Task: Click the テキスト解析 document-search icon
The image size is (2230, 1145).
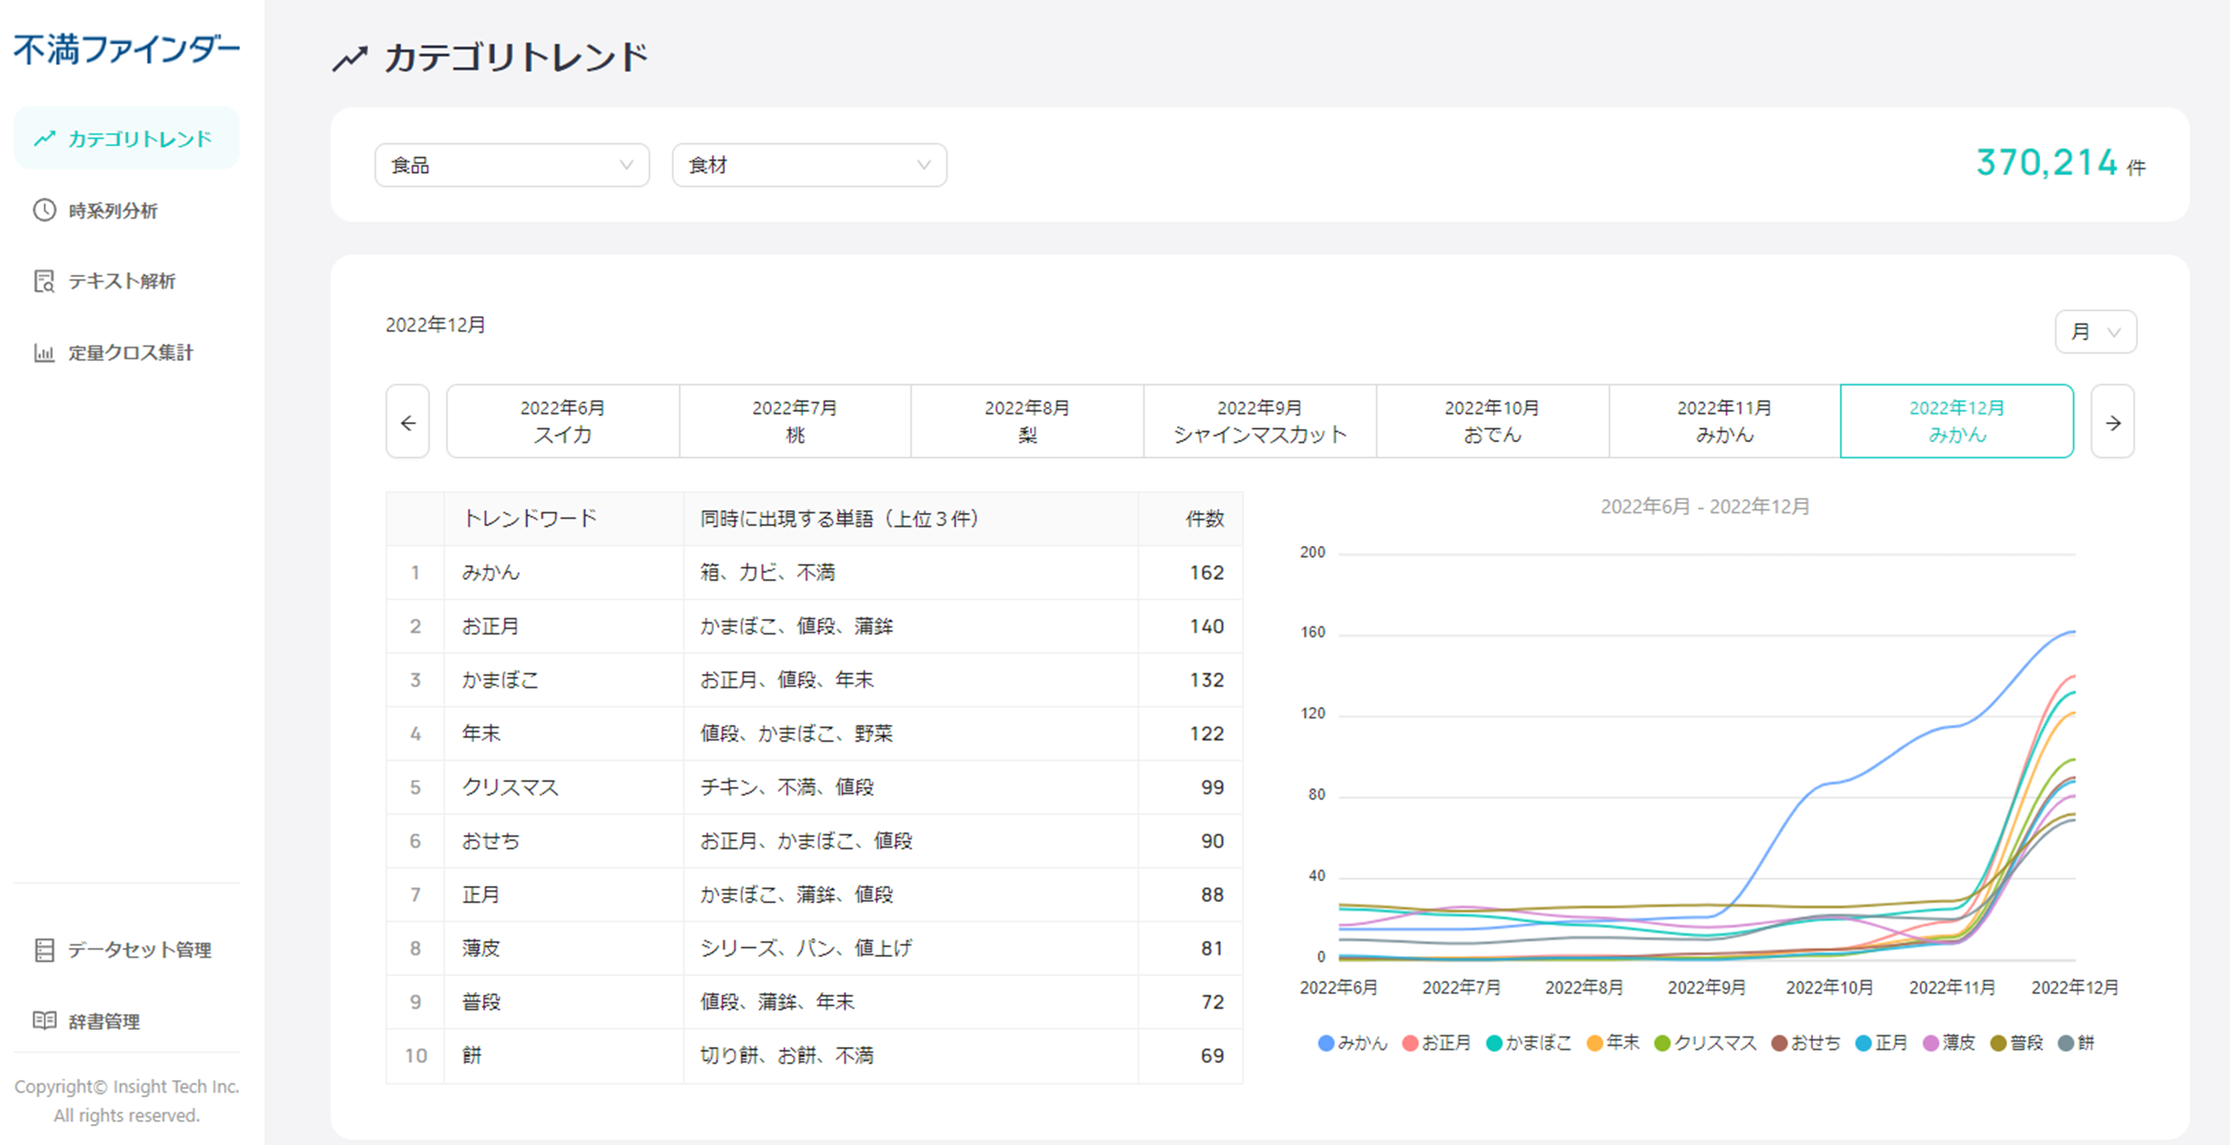Action: pyautogui.click(x=44, y=281)
